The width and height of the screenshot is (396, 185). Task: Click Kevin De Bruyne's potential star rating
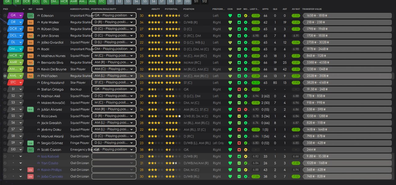point(173,69)
